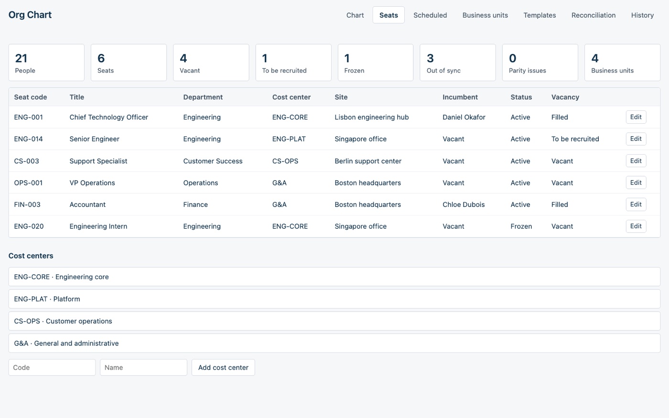This screenshot has width=669, height=418.
Task: Click the Department column header
Action: point(203,97)
